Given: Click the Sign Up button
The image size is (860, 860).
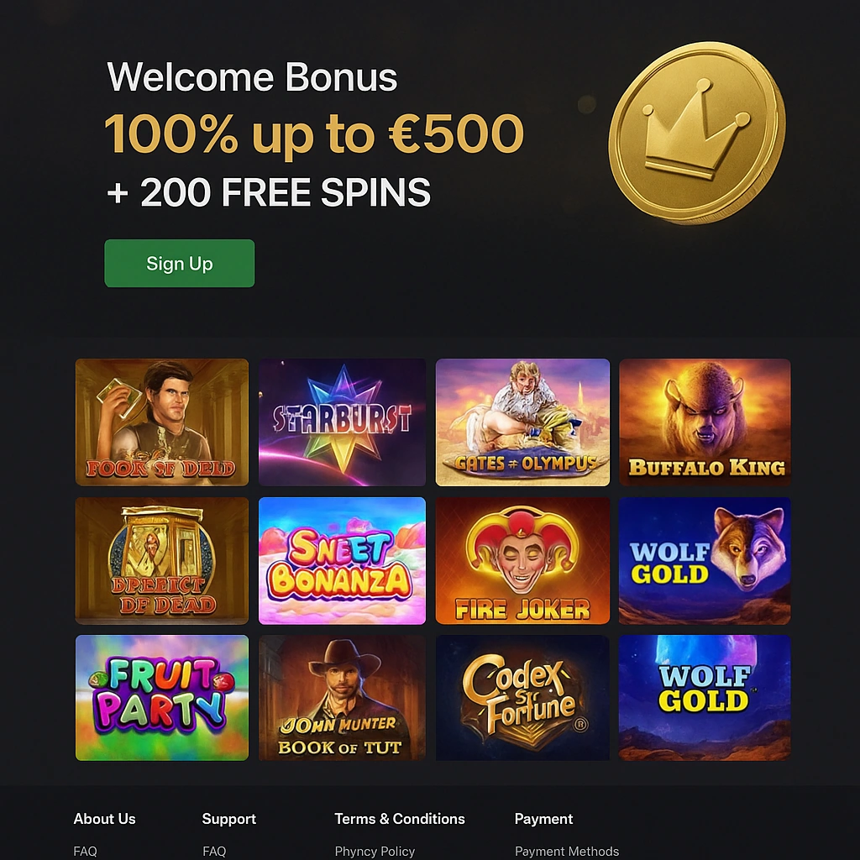Looking at the screenshot, I should point(179,263).
